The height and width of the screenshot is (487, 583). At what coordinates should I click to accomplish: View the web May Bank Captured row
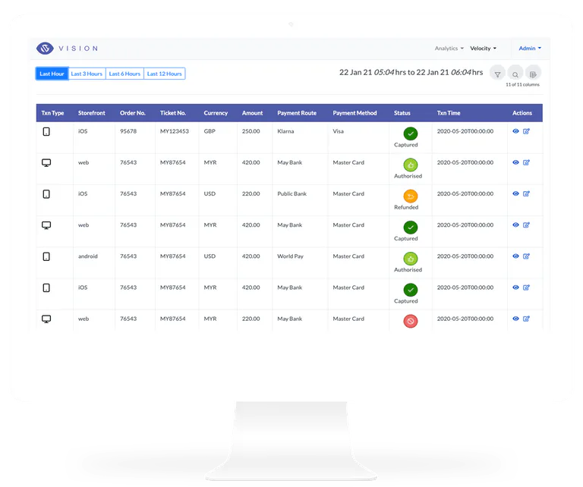pos(515,225)
